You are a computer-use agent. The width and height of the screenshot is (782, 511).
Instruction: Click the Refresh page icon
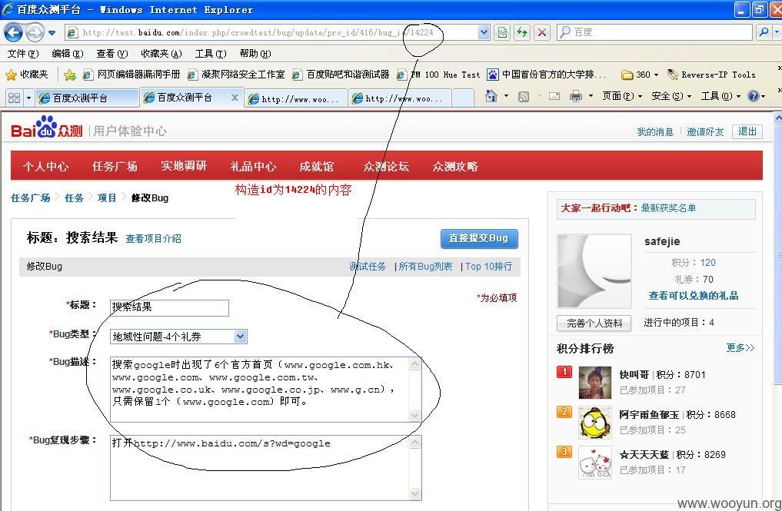[522, 32]
